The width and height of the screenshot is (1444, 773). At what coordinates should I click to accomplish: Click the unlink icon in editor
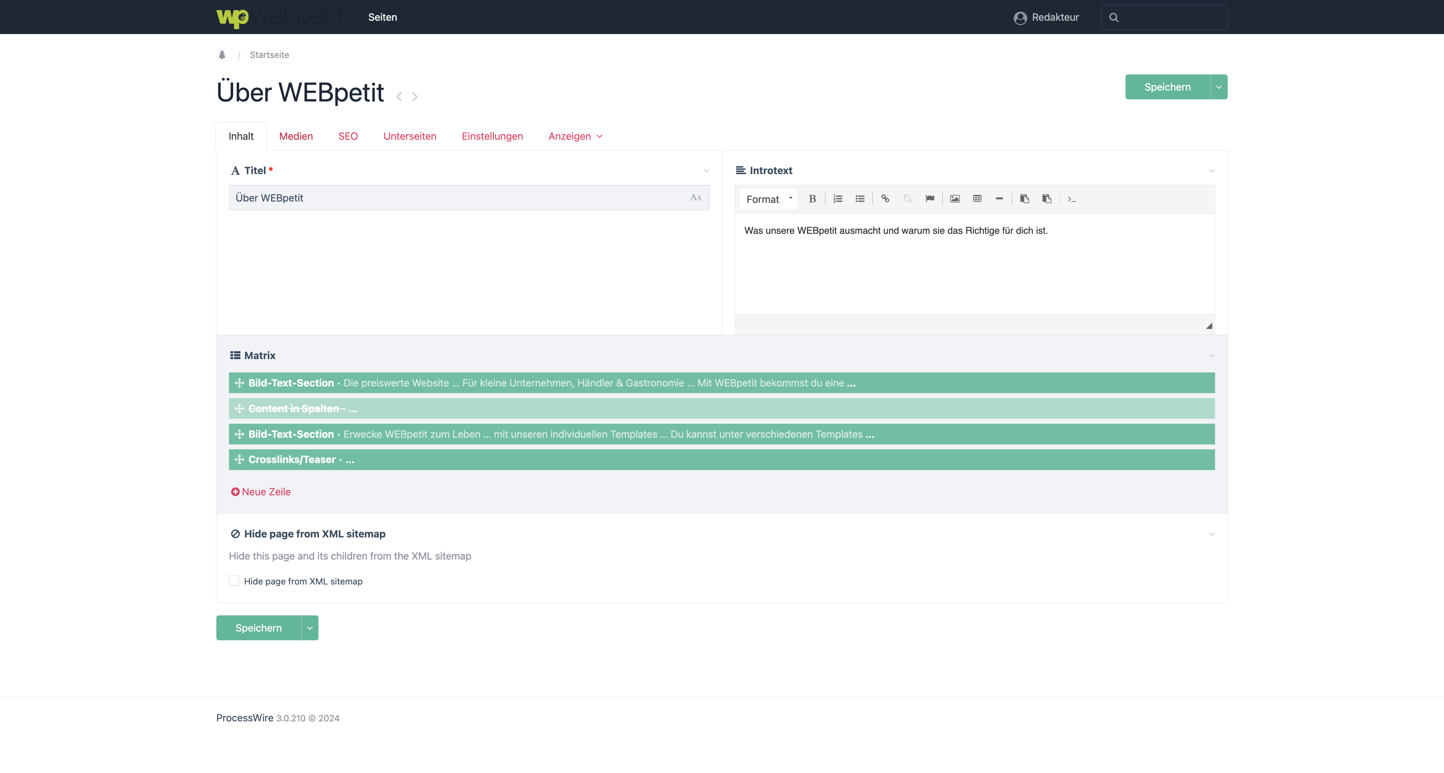(x=907, y=199)
